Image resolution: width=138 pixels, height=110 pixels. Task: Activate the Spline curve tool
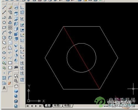[4, 48]
